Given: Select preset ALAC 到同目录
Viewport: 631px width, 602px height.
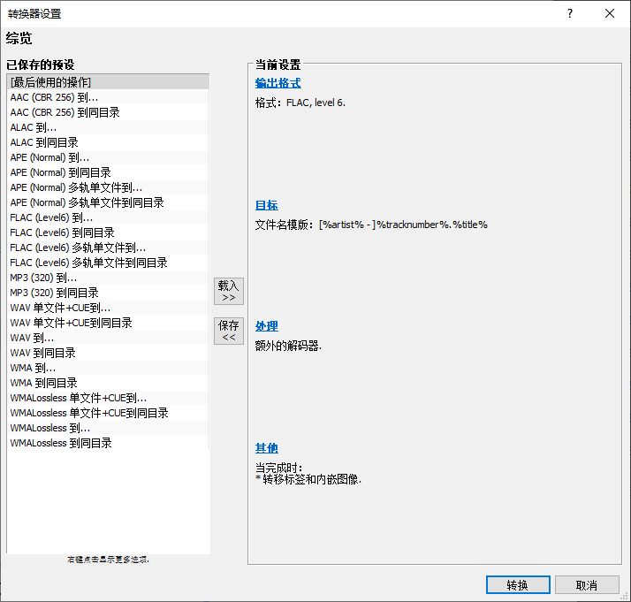Looking at the screenshot, I should coord(108,142).
